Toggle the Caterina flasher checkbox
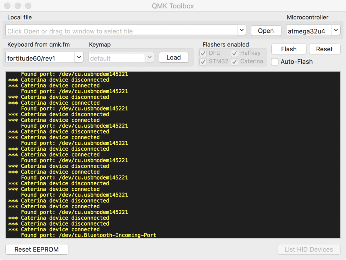This screenshot has width=346, height=260. tap(234, 61)
